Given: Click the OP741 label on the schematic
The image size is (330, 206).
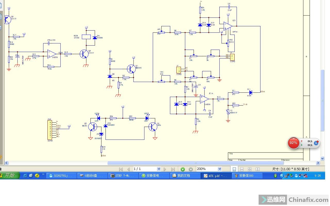Looking at the screenshot, I should [x=235, y=32].
